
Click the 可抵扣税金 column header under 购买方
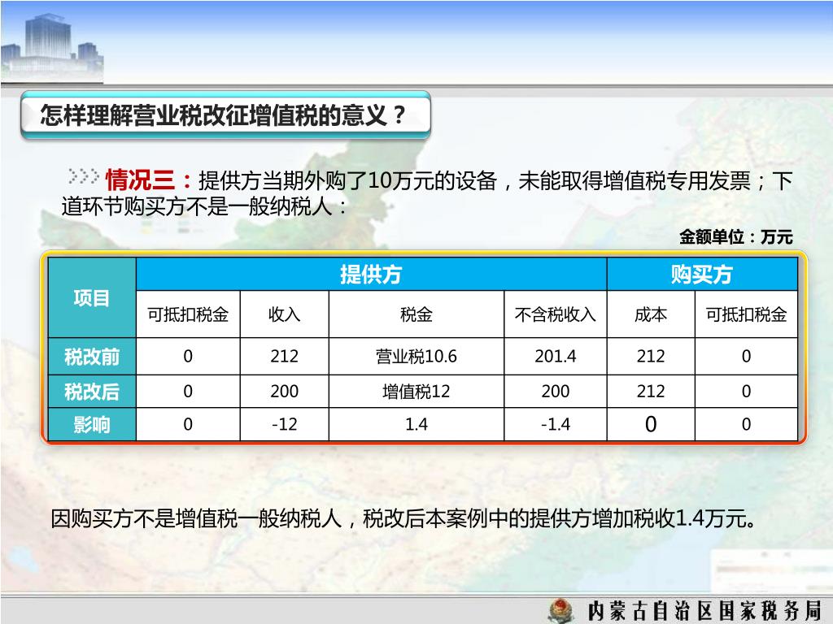click(x=746, y=314)
